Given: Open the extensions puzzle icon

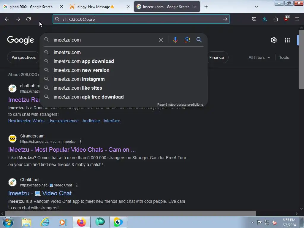Looking at the screenshot, I should tap(275, 19).
